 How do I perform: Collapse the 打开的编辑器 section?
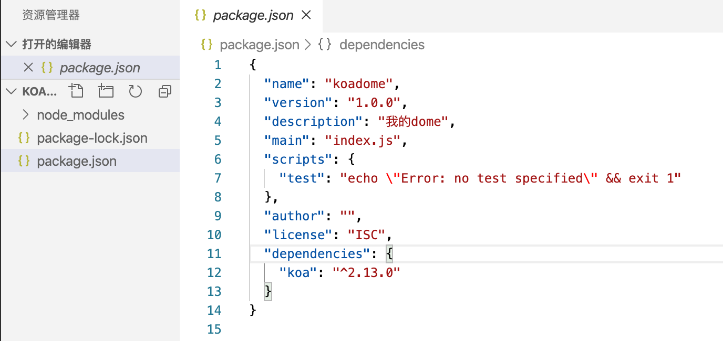(11, 45)
